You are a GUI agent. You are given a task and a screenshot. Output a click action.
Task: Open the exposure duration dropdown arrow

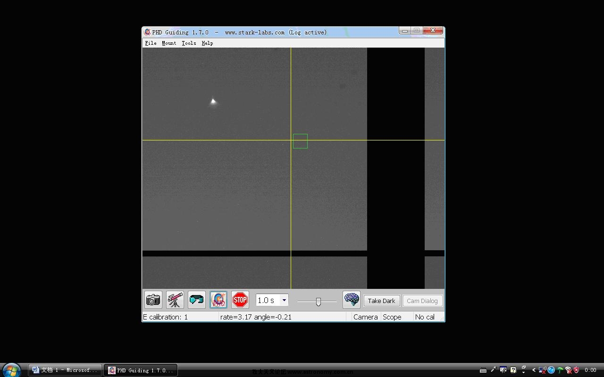pyautogui.click(x=284, y=300)
